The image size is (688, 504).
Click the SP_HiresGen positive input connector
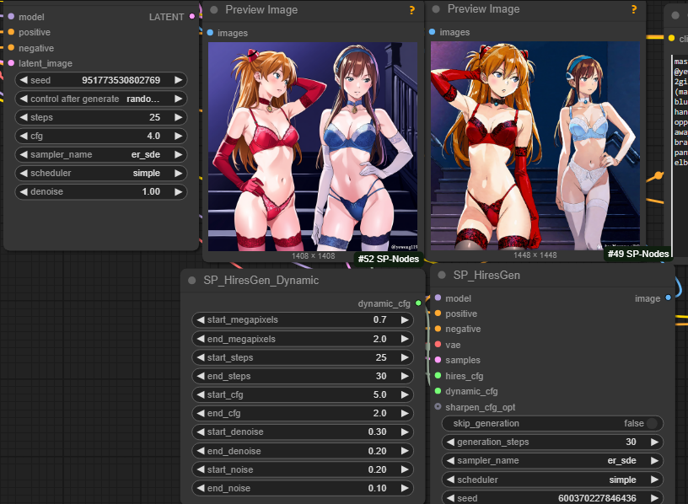pos(438,314)
